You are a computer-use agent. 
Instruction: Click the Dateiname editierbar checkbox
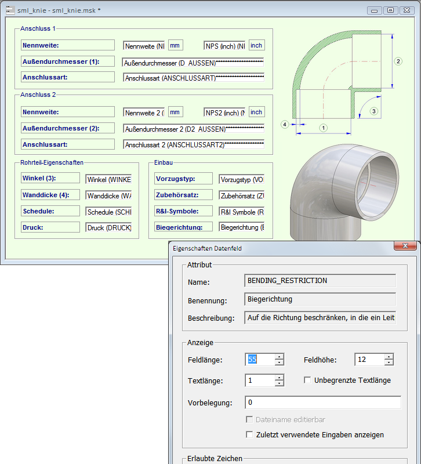(250, 419)
